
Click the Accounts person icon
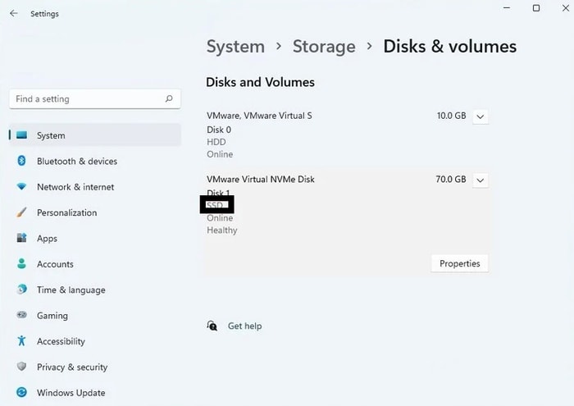click(x=21, y=264)
